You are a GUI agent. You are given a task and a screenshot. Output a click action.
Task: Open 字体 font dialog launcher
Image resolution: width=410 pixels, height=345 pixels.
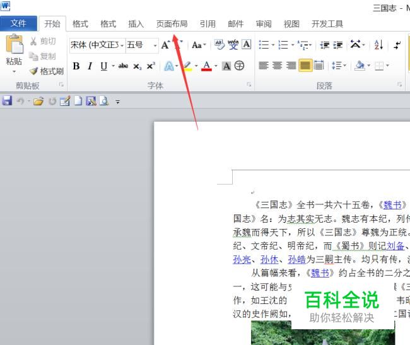tap(249, 84)
